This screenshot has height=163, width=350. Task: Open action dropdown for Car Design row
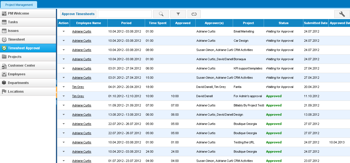pyautogui.click(x=64, y=41)
